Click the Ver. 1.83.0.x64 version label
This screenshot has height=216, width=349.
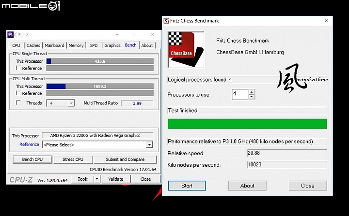click(x=52, y=180)
